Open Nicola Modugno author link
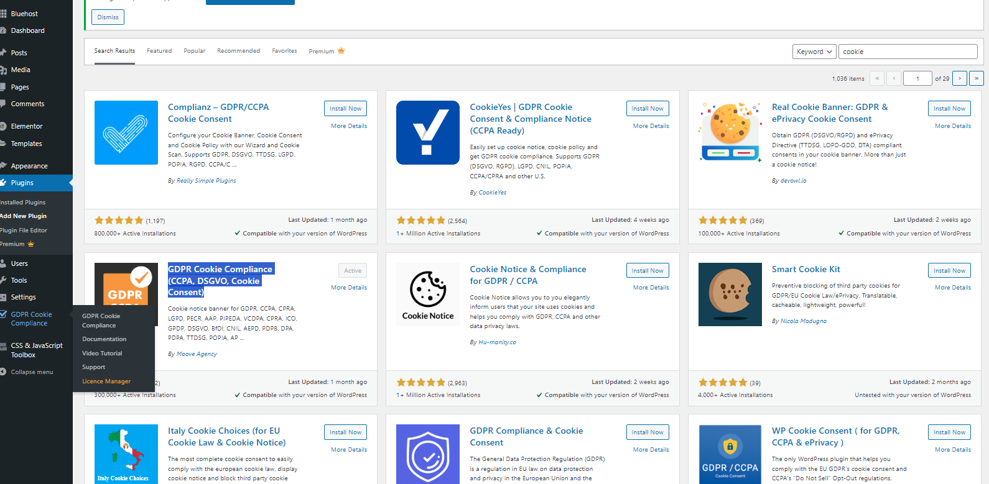The width and height of the screenshot is (989, 484). (804, 321)
